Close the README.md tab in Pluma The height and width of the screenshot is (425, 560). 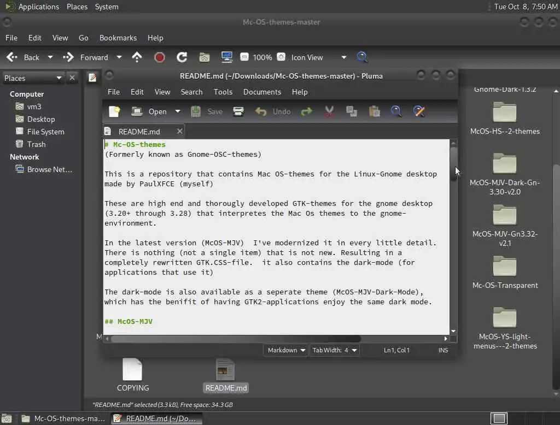179,131
